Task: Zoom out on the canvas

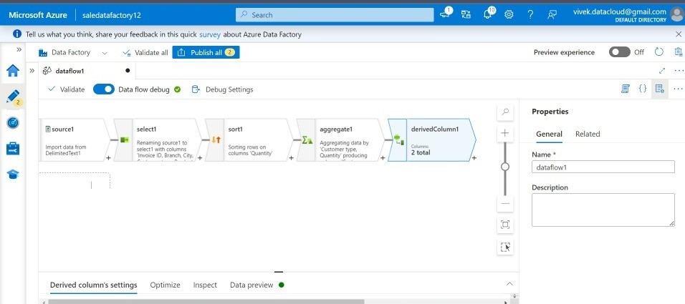Action: pyautogui.click(x=505, y=204)
